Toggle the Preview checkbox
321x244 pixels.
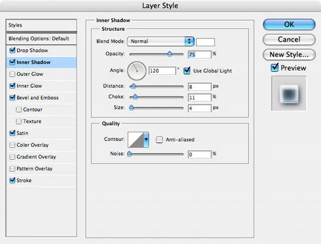tap(275, 68)
